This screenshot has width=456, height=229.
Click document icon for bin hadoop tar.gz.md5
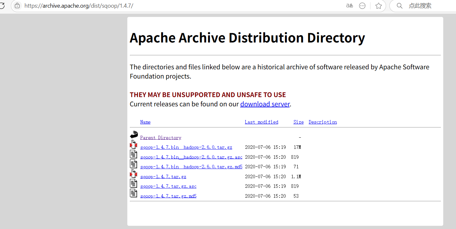tap(133, 164)
